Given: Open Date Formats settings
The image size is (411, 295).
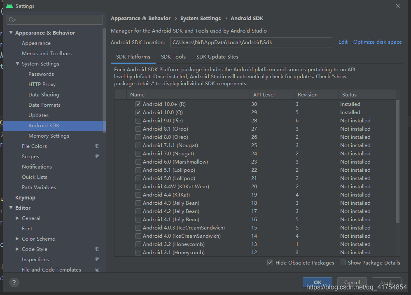Looking at the screenshot, I should (x=44, y=105).
